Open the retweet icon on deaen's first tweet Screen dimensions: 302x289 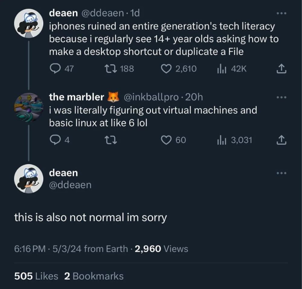click(x=111, y=69)
